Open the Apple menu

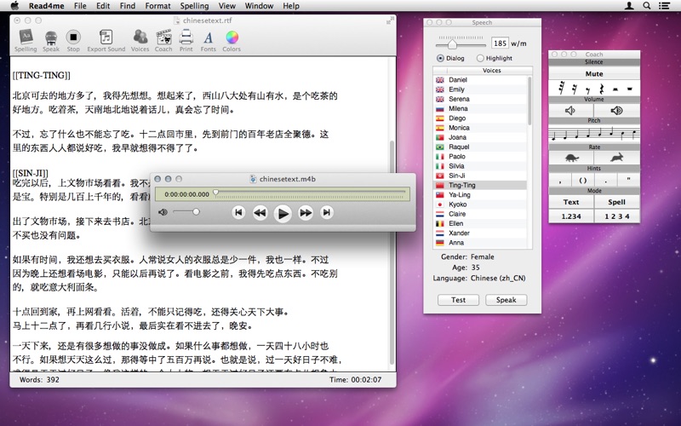(14, 6)
